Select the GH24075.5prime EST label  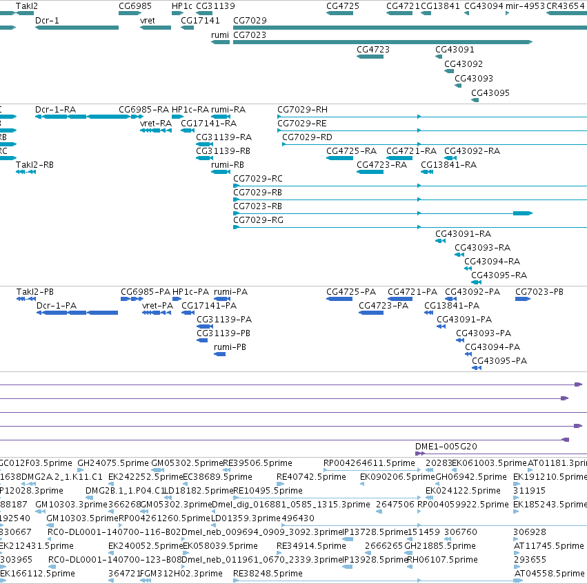click(x=112, y=463)
